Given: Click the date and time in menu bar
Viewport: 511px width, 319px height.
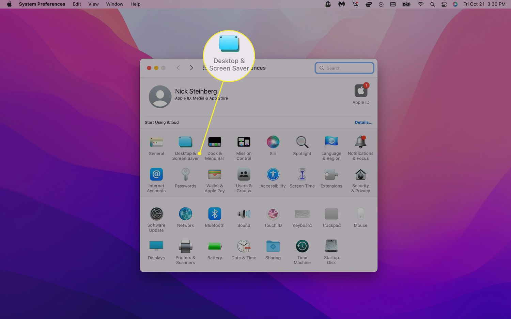Looking at the screenshot, I should [484, 4].
